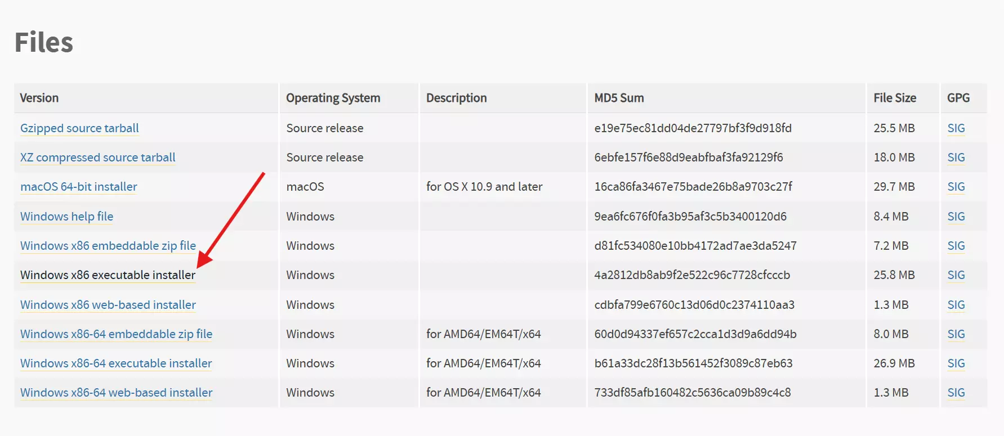Click Windows x86 executable installer link

[108, 275]
